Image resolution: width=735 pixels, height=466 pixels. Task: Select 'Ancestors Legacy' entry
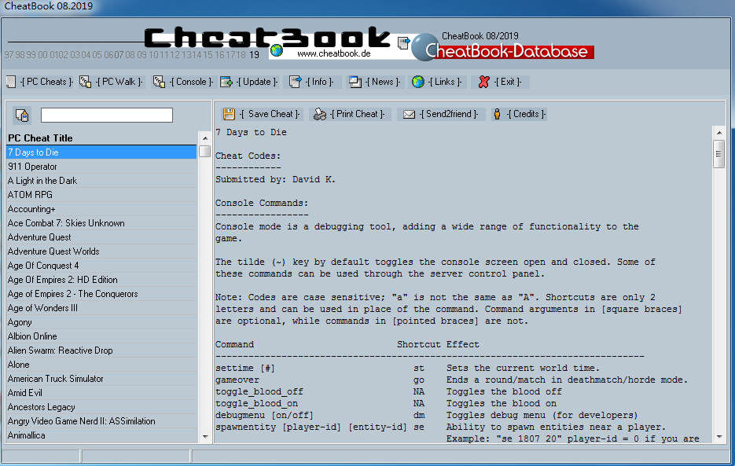[101, 407]
